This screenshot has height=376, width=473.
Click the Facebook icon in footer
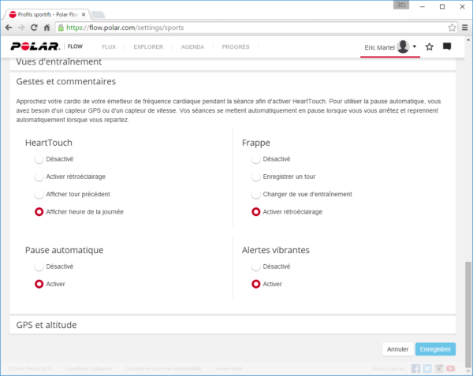[415, 368]
